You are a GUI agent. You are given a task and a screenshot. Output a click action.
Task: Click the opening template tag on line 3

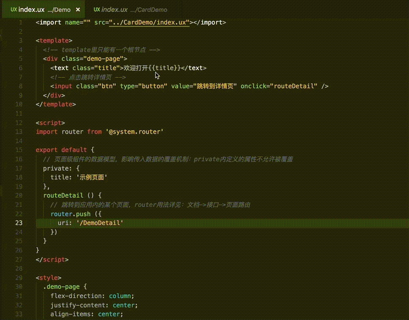coord(54,41)
